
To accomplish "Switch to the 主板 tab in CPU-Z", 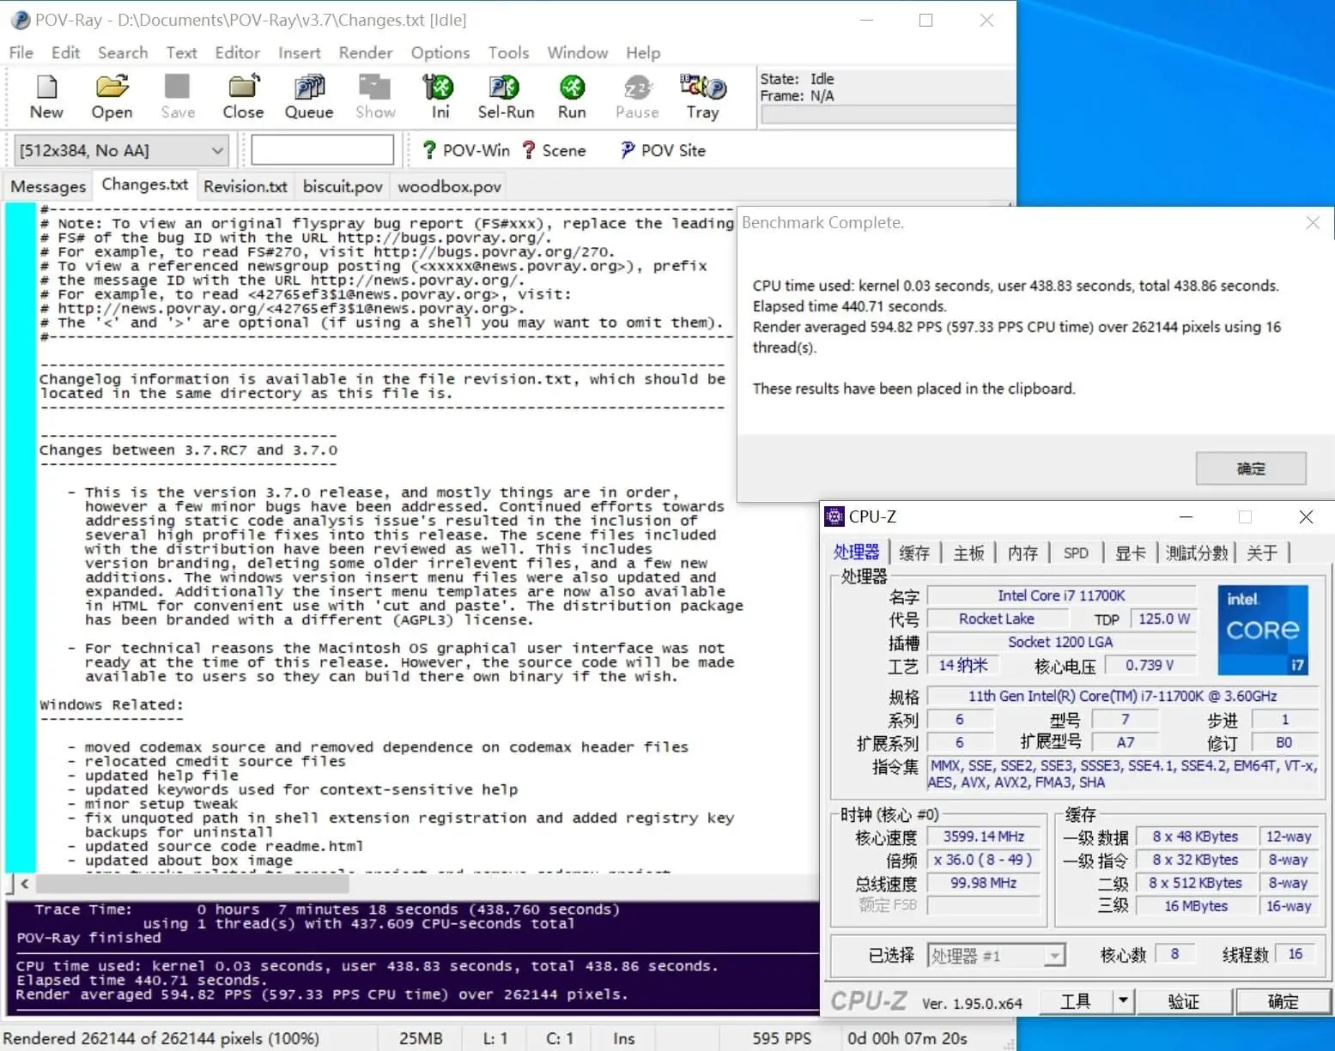I will (x=968, y=553).
